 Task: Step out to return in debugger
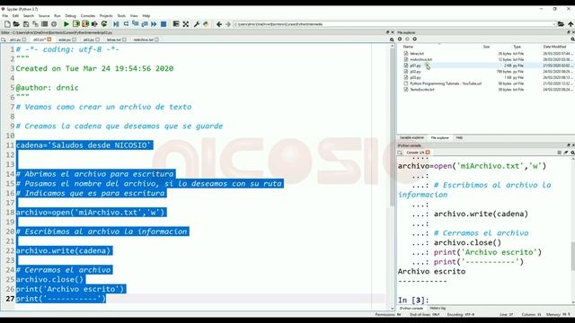[145, 24]
